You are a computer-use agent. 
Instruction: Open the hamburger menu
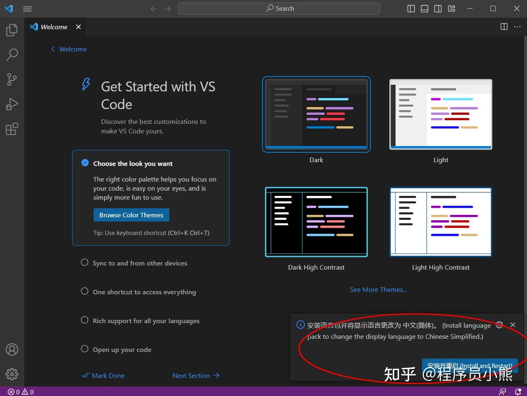[x=27, y=9]
